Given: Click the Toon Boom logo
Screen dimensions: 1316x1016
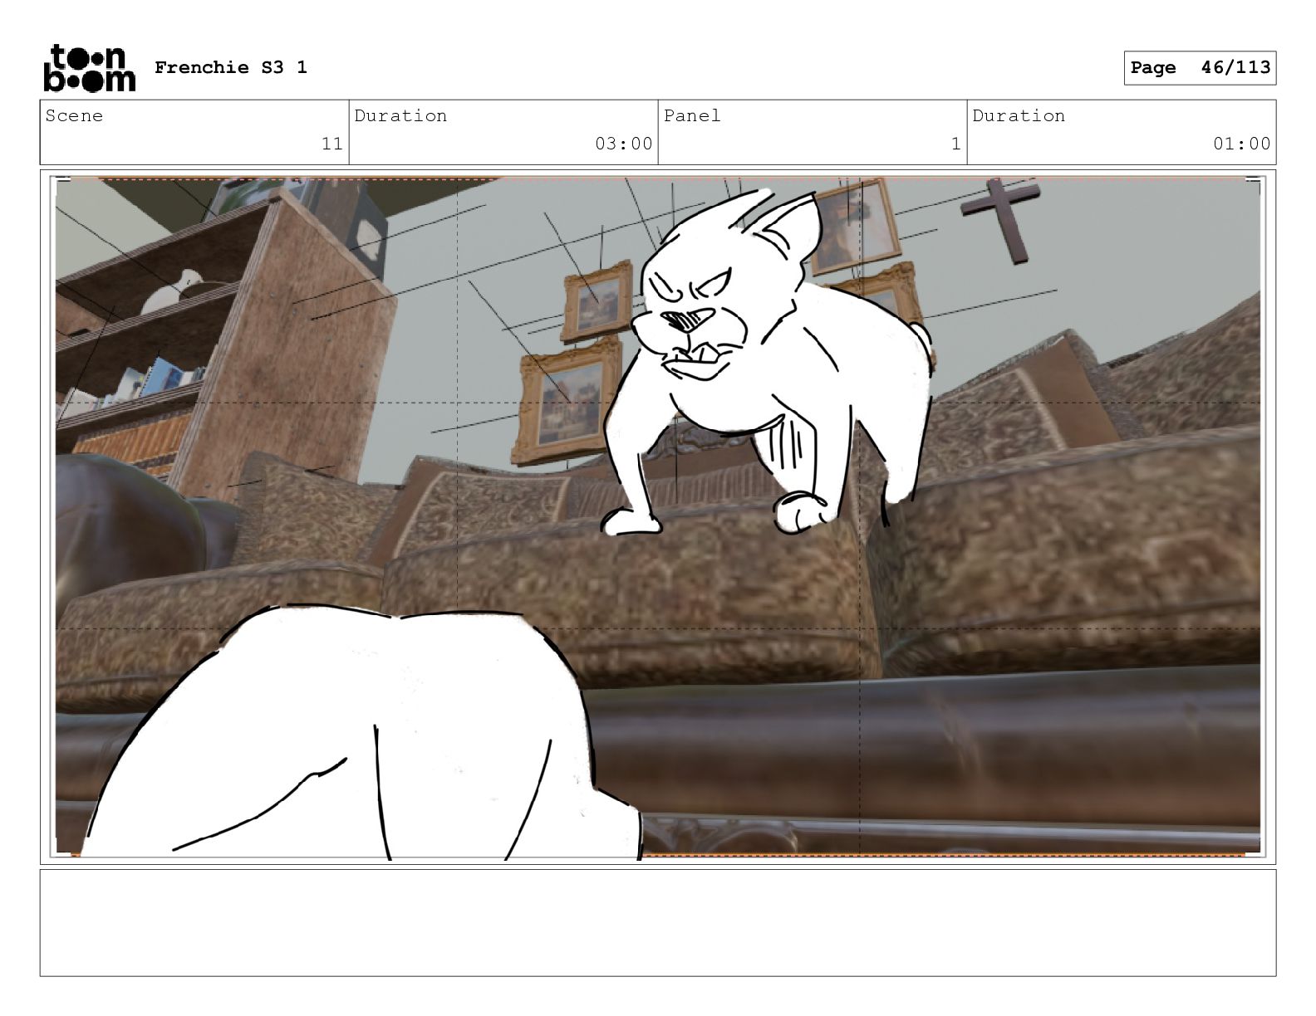Looking at the screenshot, I should (89, 67).
